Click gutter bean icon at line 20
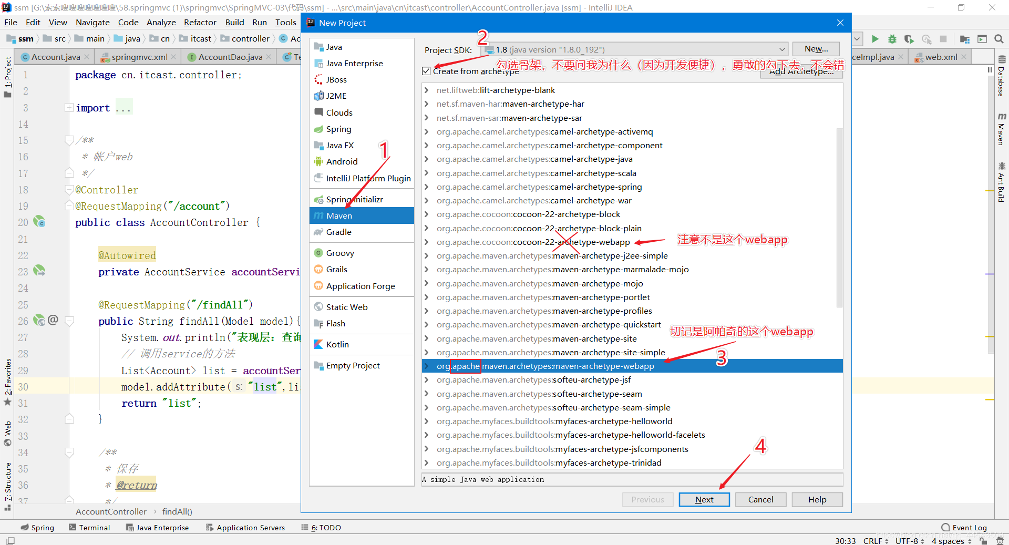Image resolution: width=1009 pixels, height=545 pixels. coord(39,222)
